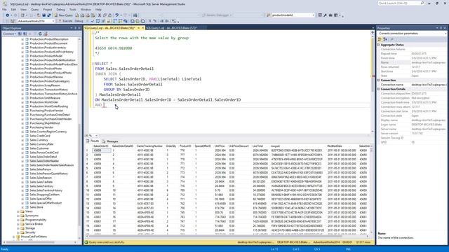This screenshot has height=252, width=449.
Task: Click the Parse checkmark icon
Action: pos(93,21)
